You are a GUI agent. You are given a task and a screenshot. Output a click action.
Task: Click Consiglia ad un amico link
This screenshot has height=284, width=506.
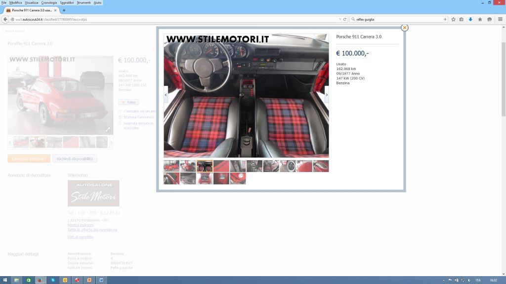click(x=140, y=111)
